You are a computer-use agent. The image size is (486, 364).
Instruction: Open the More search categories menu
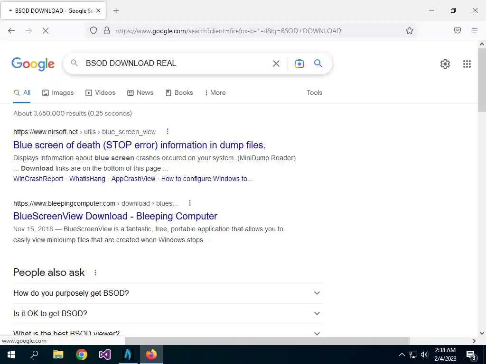pyautogui.click(x=215, y=92)
